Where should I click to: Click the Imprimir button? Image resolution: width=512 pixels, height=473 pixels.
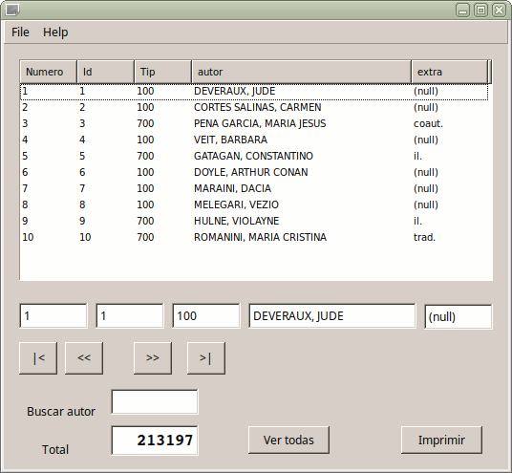tap(441, 440)
